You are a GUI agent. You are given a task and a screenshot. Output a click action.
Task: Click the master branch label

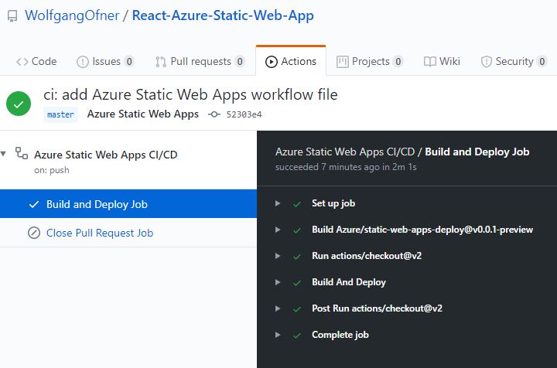pos(60,114)
